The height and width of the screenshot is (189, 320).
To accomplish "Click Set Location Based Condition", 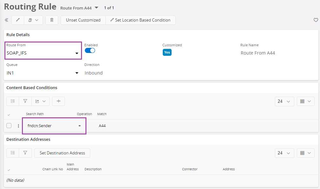I will tap(140, 20).
